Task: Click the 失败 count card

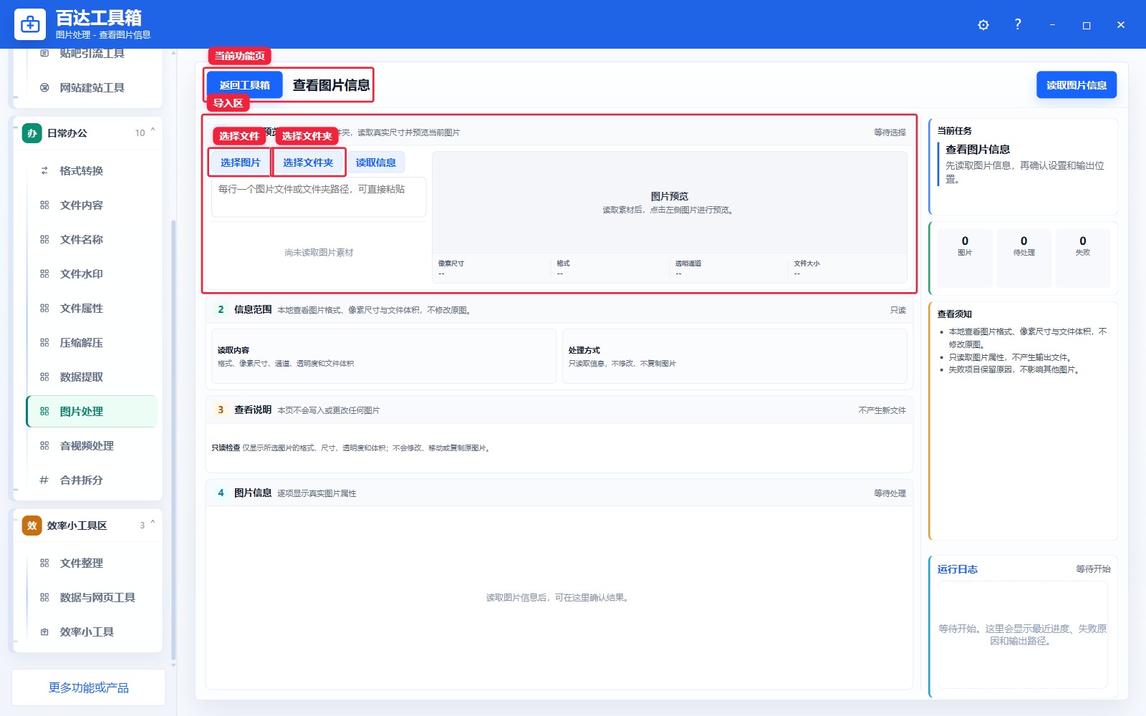Action: coord(1082,258)
